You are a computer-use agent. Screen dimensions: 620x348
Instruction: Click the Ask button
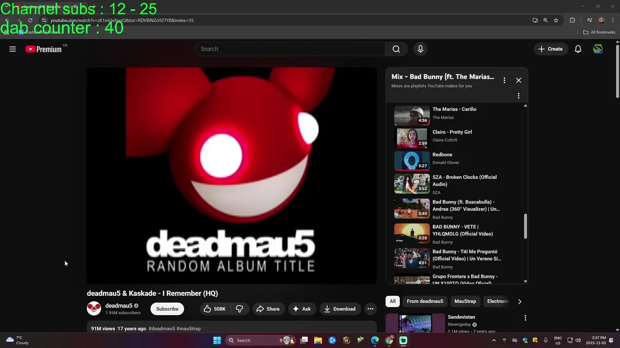pos(302,309)
